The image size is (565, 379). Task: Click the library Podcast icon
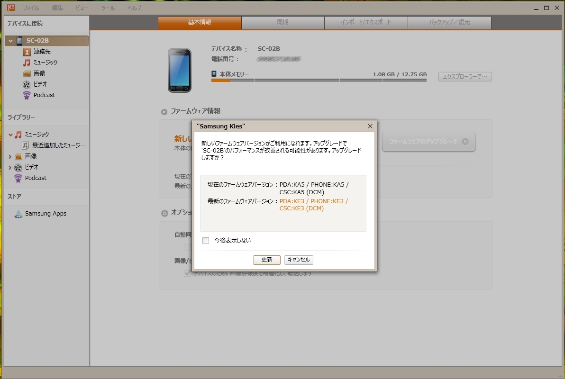pyautogui.click(x=18, y=178)
